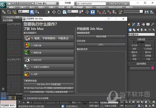Open the key filter selection dropdown near Auto Key
Screen dimensions: 156x108
109,102
